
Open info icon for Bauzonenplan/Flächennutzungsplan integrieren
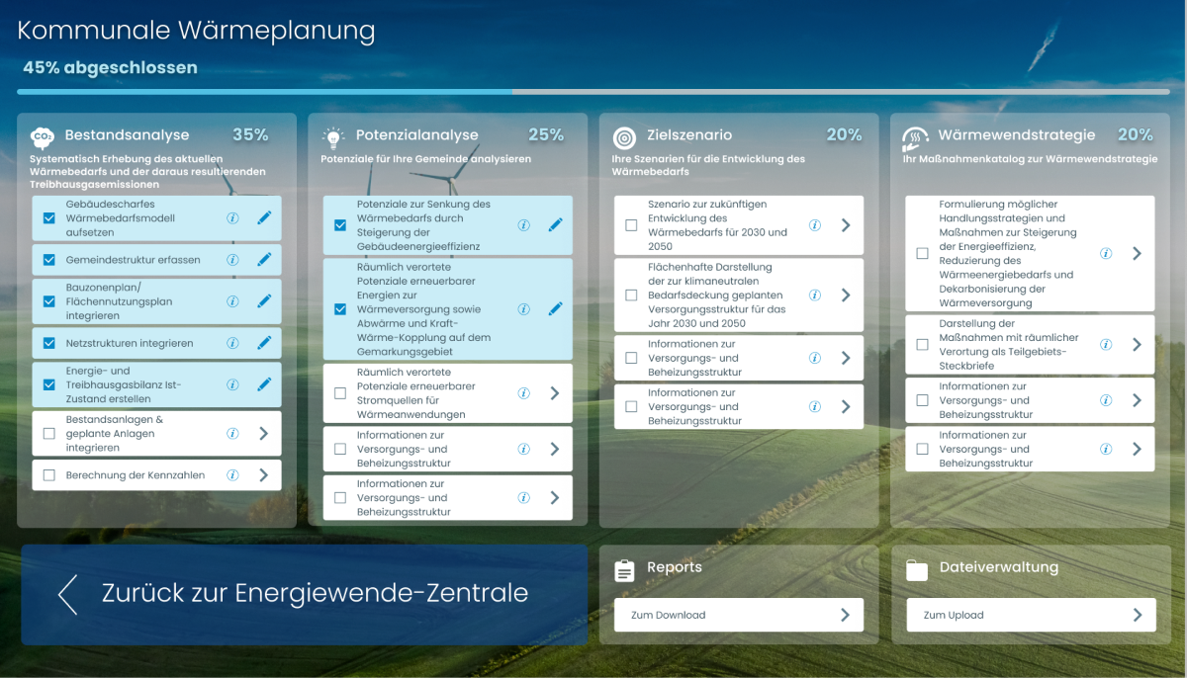pyautogui.click(x=232, y=301)
